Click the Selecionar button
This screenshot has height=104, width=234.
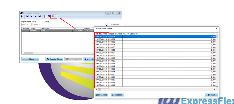pyautogui.click(x=101, y=95)
